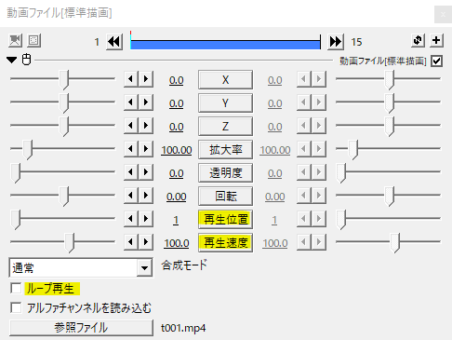Enable the ループ再生 checkbox
Image resolution: width=452 pixels, height=340 pixels.
pos(16,288)
